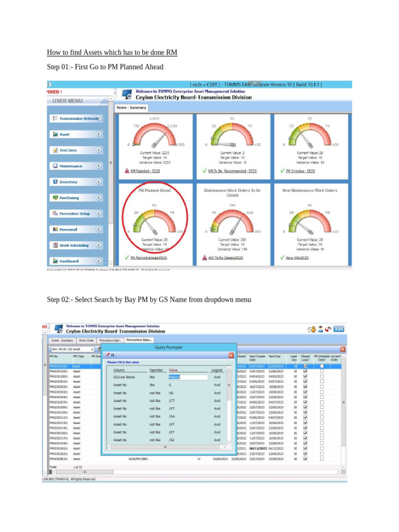Click the Inventory sidebar icon
This screenshot has width=399, height=532.
click(x=55, y=182)
